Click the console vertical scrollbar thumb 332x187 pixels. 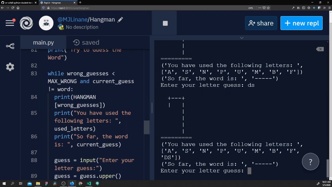point(328,169)
